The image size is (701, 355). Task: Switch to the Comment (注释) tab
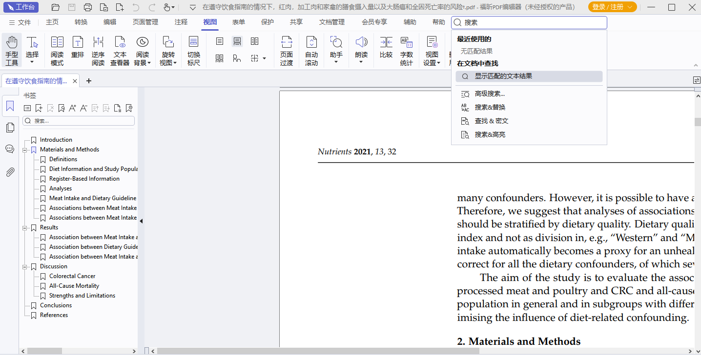pos(181,22)
